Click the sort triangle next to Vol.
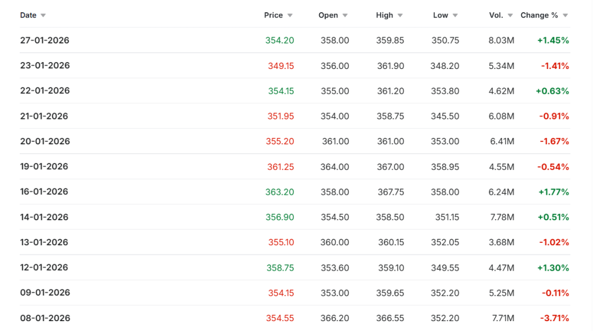This screenshot has height=331, width=593. [510, 16]
